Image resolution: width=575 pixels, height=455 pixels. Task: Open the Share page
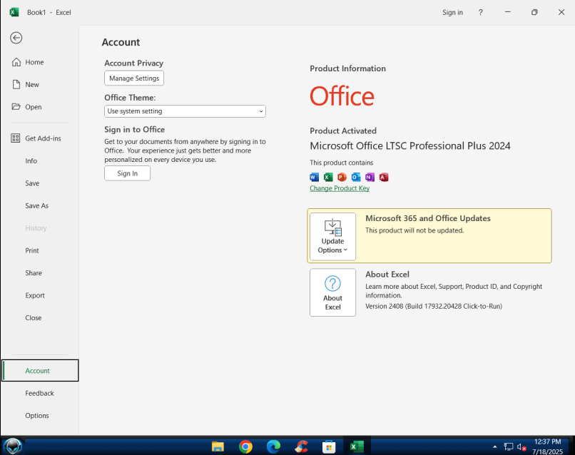tap(34, 272)
